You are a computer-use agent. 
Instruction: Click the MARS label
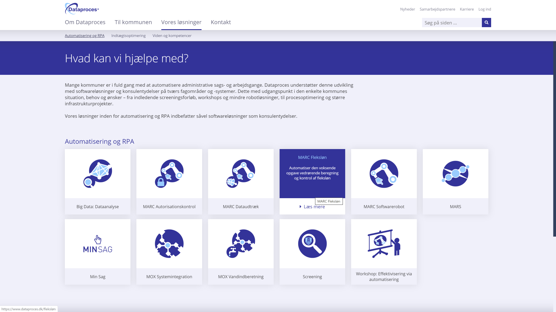click(x=456, y=207)
